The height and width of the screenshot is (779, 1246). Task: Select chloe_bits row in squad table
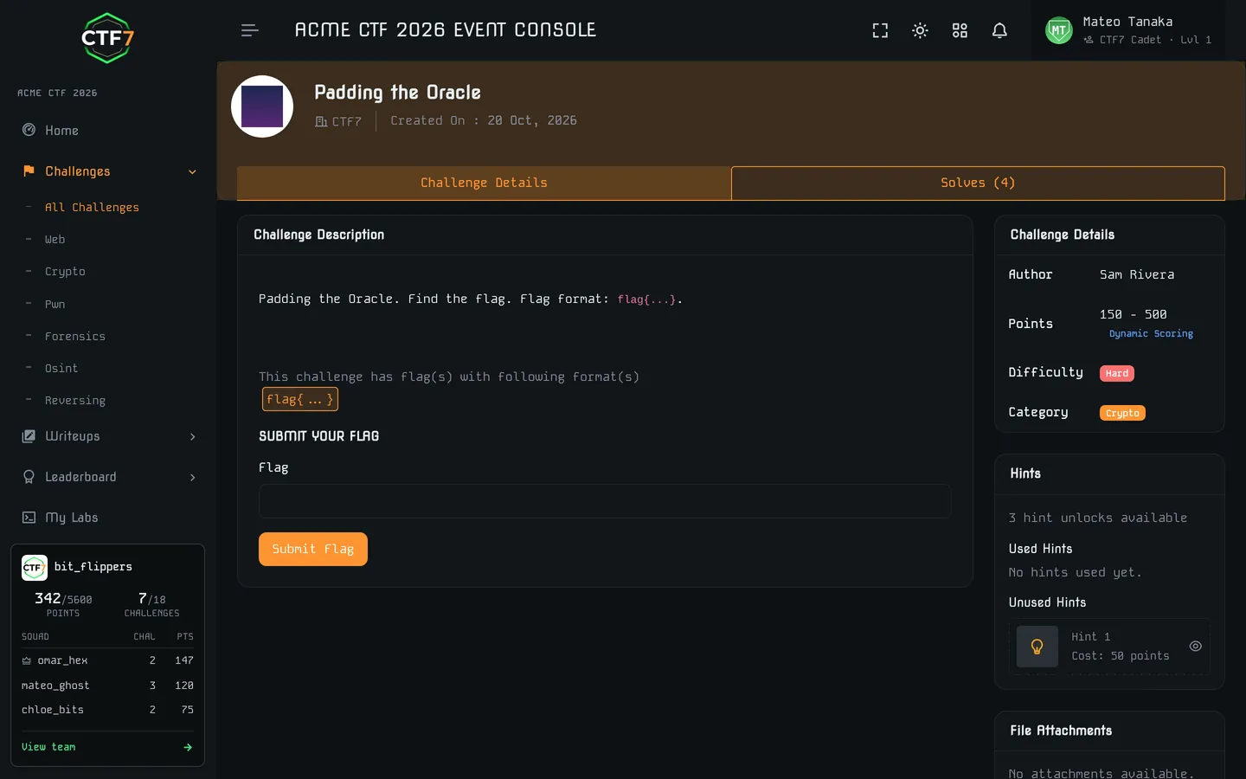pos(107,710)
